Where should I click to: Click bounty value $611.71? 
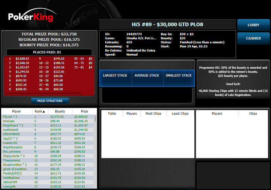coord(56,173)
